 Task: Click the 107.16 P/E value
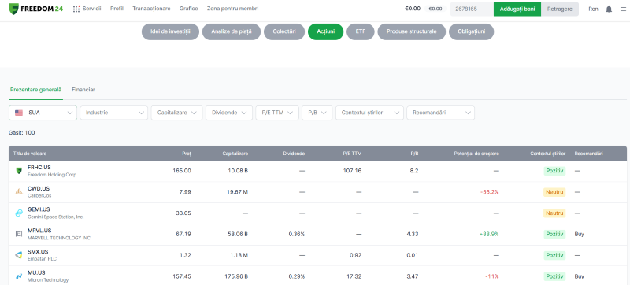pos(352,171)
